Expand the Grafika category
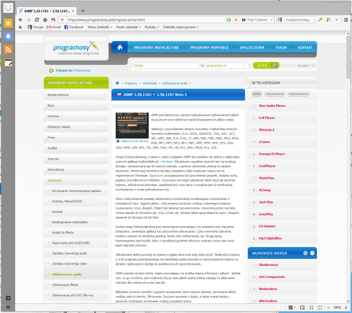This screenshot has height=313, width=352. (x=76, y=148)
